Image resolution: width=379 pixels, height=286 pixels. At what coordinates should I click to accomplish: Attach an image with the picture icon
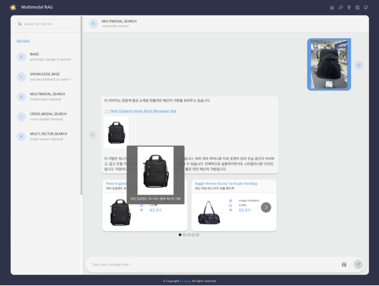click(344, 265)
